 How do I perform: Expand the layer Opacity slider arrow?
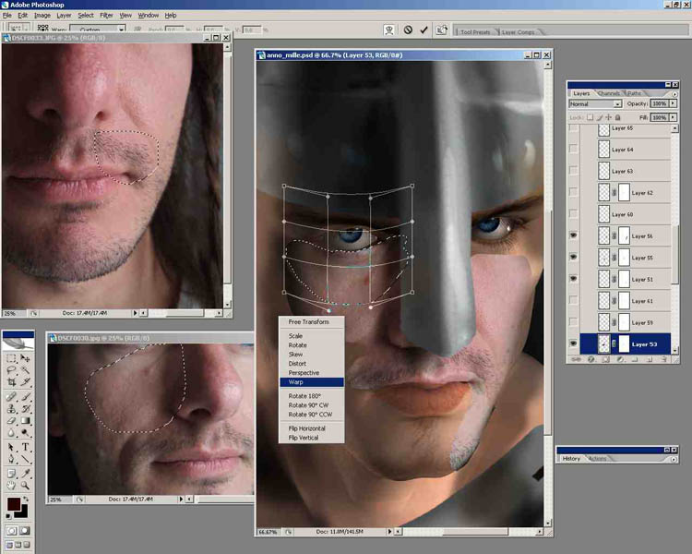click(673, 104)
